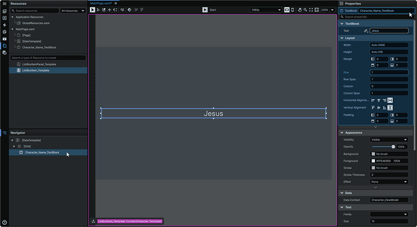Open the animation clapperboard sidebar panel
This screenshot has height=227, width=417.
tap(5, 39)
